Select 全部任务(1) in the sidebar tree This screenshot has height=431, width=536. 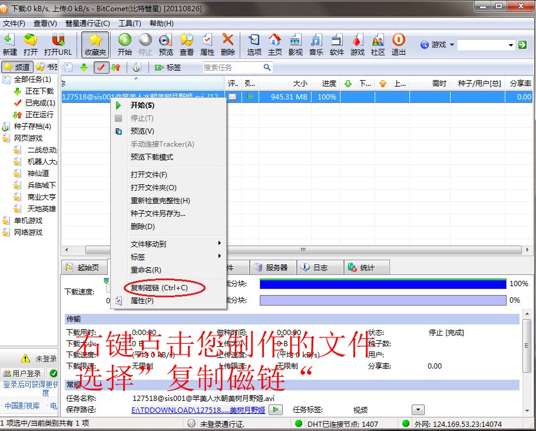click(32, 79)
